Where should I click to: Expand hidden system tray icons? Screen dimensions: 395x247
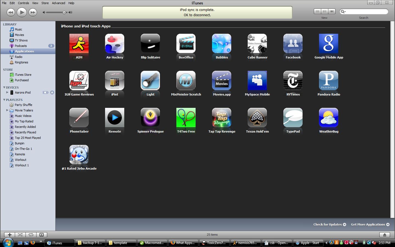pos(326,243)
